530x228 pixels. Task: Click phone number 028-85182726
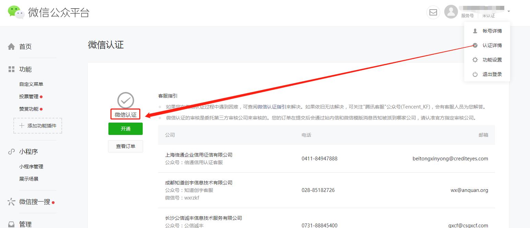(x=318, y=190)
